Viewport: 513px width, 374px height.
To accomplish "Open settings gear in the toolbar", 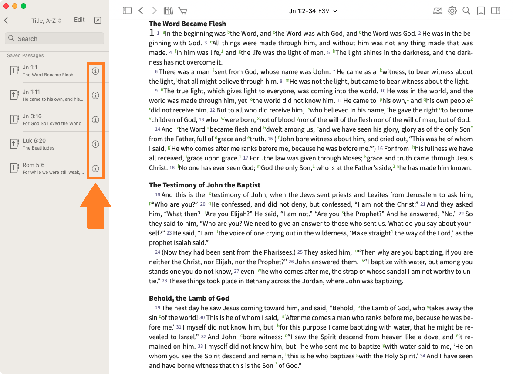I will point(452,11).
